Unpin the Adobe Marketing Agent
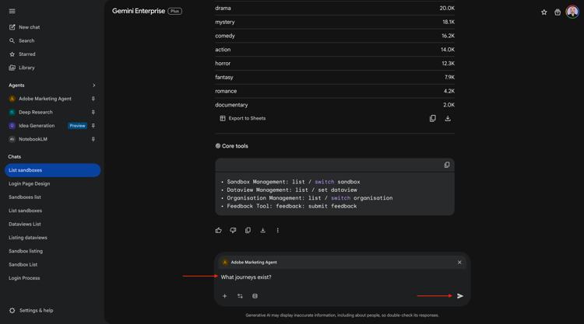Screen dimensions: 584x324 93,99
